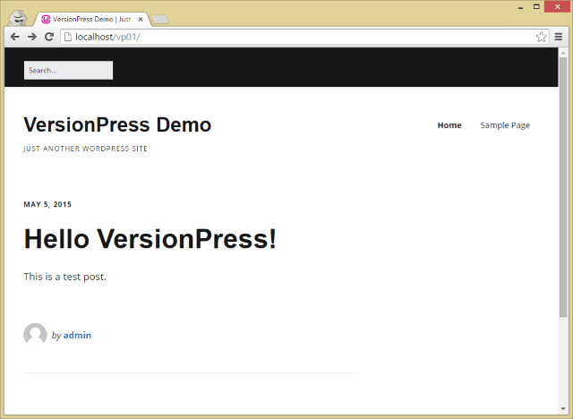Click the admin avatar image
Screen dimensions: 573x419
pyautogui.click(x=35, y=334)
